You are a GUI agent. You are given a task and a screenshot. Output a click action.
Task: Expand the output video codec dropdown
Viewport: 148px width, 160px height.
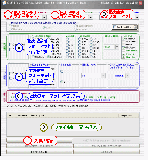point(91,17)
